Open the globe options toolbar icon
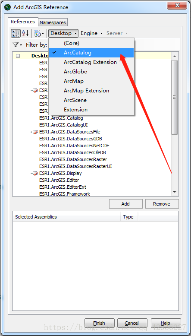 pos(39,33)
